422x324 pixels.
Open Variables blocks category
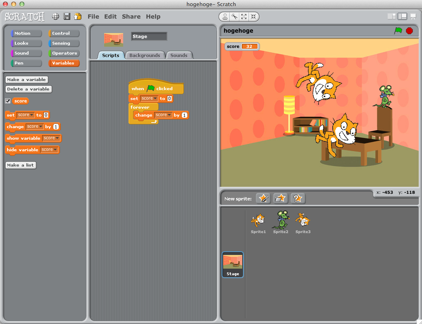click(64, 63)
